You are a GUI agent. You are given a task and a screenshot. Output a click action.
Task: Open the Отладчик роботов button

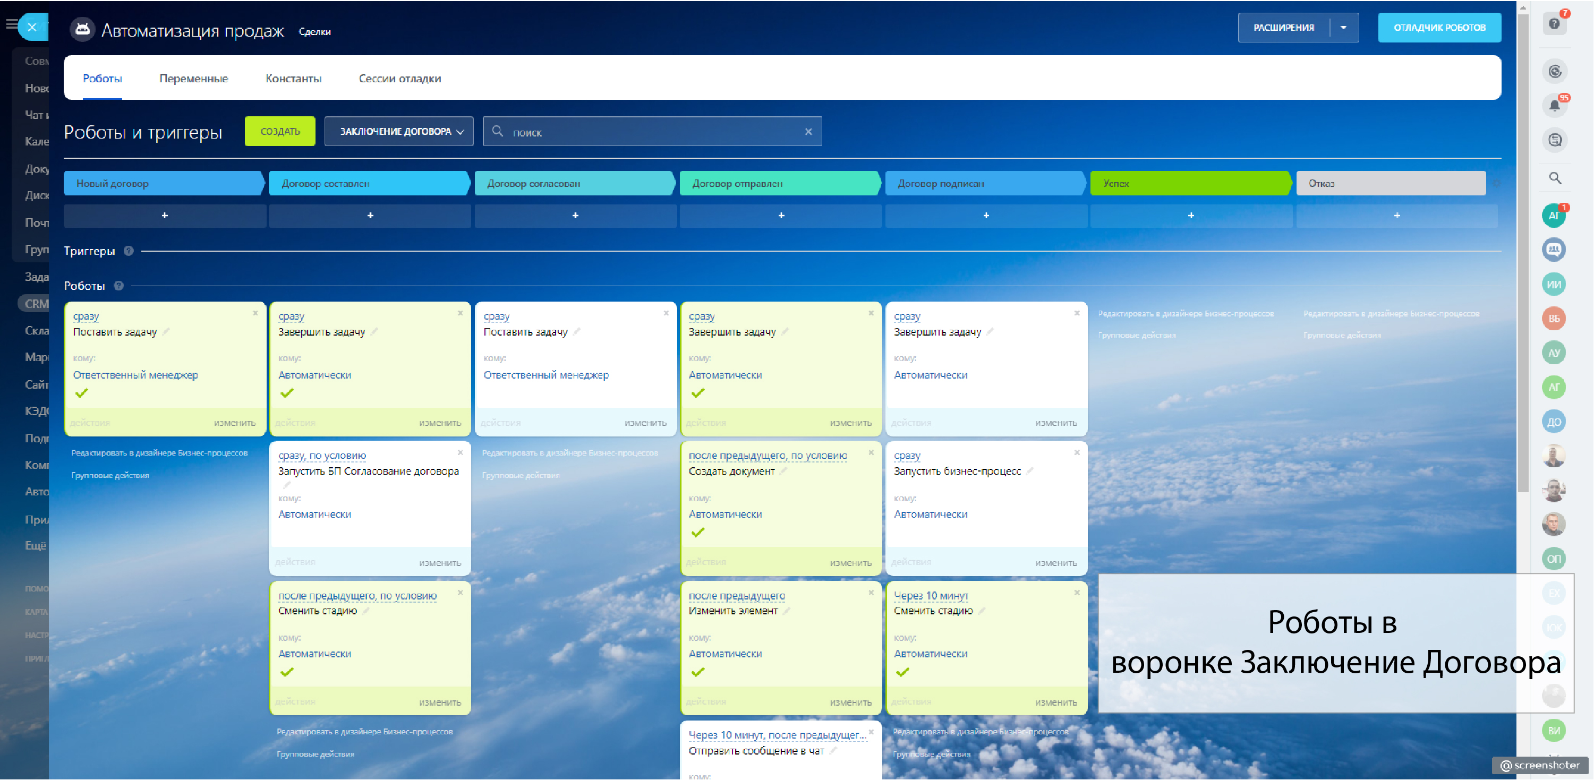pyautogui.click(x=1439, y=27)
